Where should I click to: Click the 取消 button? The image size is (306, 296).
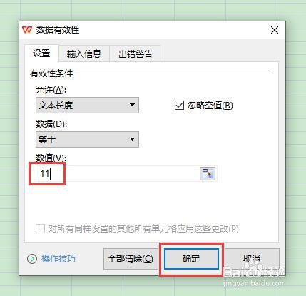(252, 259)
